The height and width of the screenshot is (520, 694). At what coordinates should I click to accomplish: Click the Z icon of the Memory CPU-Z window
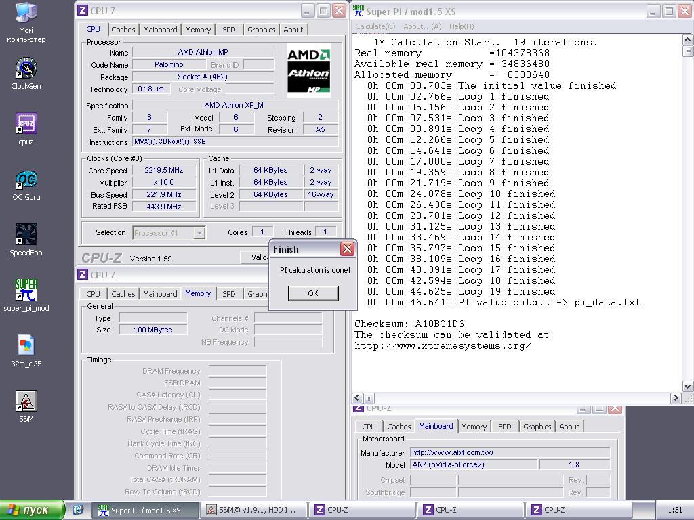coord(83,275)
